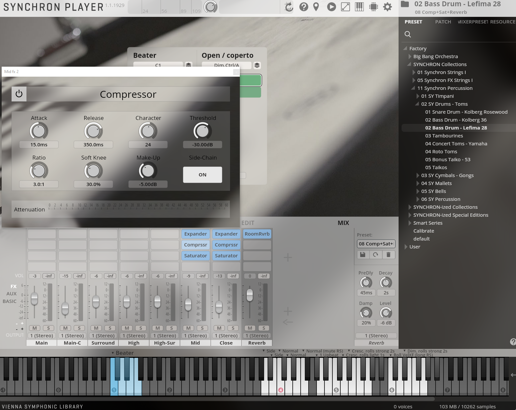Open the preset search magnifier icon

(x=408, y=34)
